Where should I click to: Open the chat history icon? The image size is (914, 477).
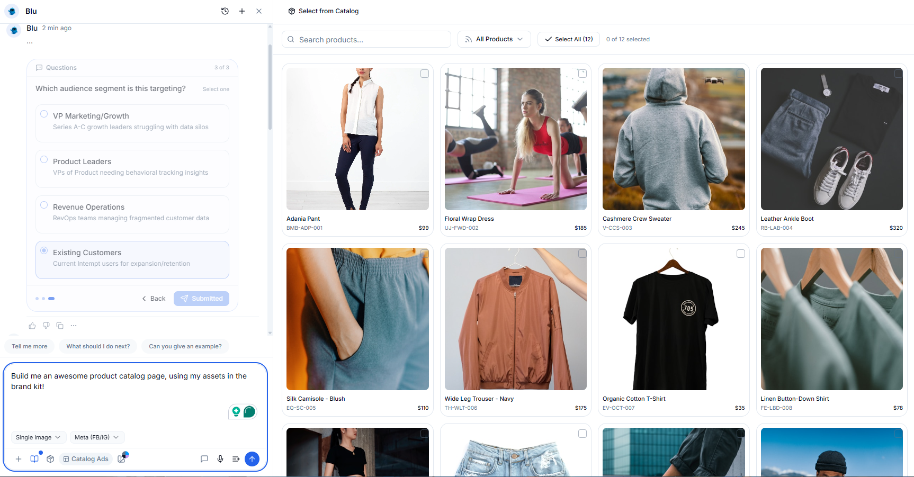[225, 11]
